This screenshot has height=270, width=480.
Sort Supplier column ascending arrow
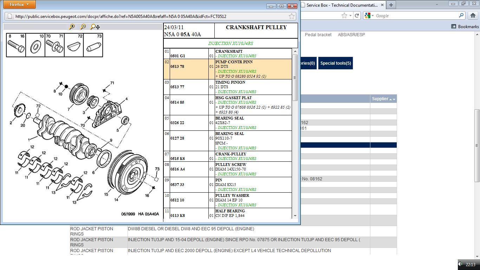pyautogui.click(x=390, y=99)
